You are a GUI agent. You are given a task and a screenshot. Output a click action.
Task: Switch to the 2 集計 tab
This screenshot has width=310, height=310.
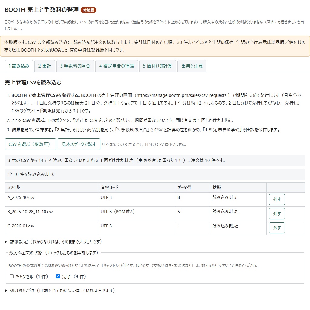point(45,66)
